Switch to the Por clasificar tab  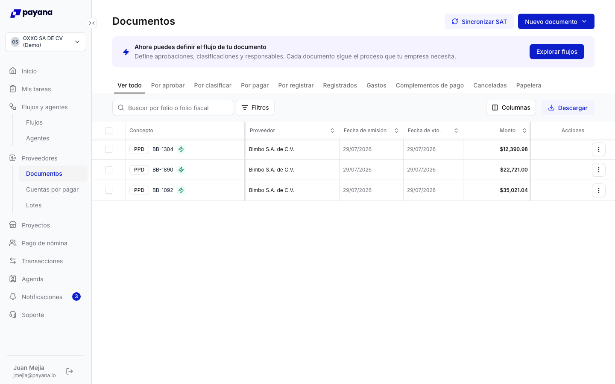coord(213,85)
